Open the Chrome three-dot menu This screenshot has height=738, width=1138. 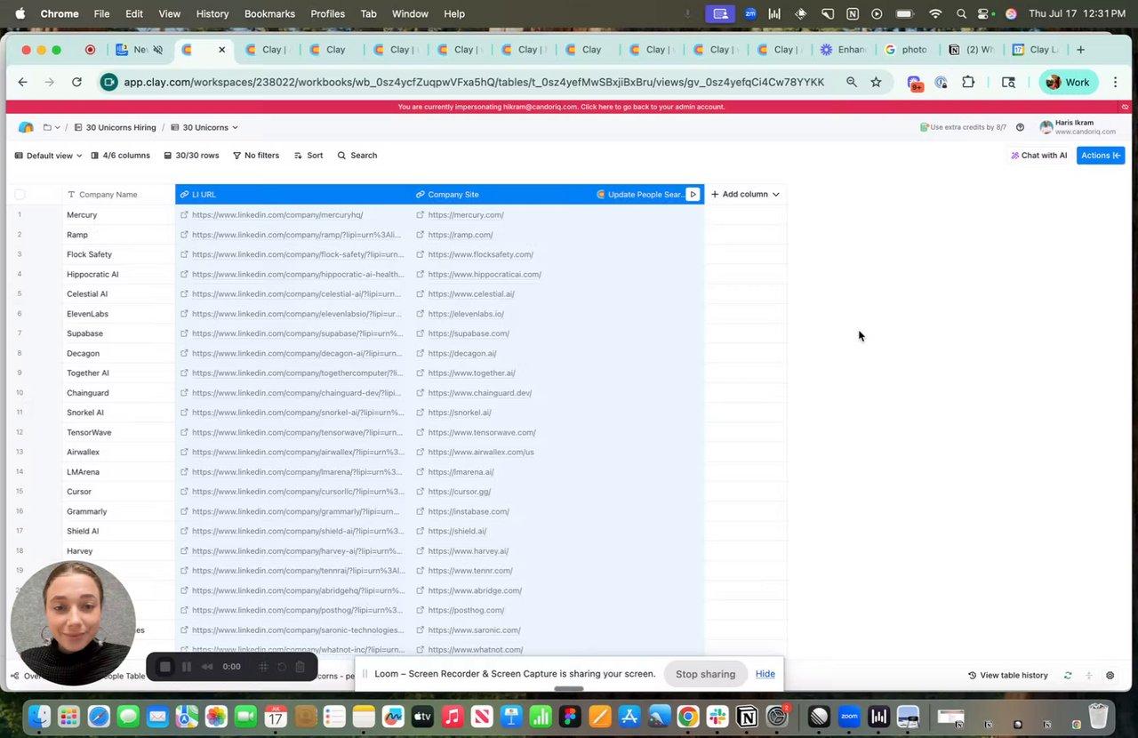(x=1115, y=82)
